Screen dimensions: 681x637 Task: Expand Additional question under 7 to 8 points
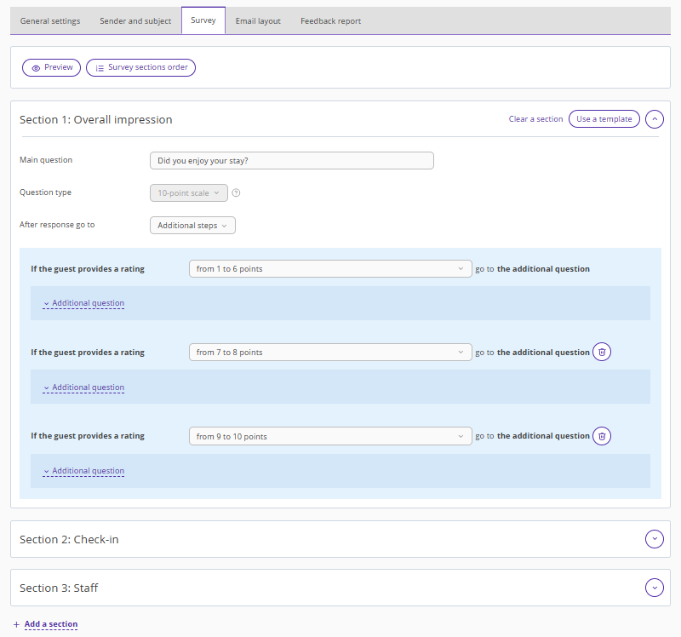[x=84, y=387]
